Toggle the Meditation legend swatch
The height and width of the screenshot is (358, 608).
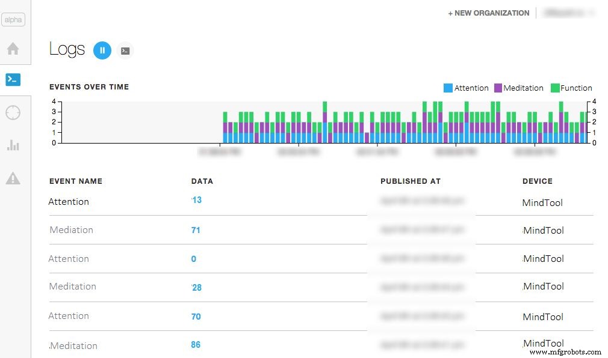click(498, 88)
